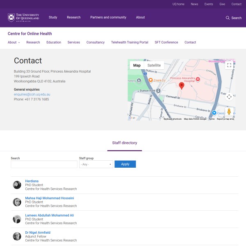Open the Staff group dropdown

pyautogui.click(x=96, y=164)
